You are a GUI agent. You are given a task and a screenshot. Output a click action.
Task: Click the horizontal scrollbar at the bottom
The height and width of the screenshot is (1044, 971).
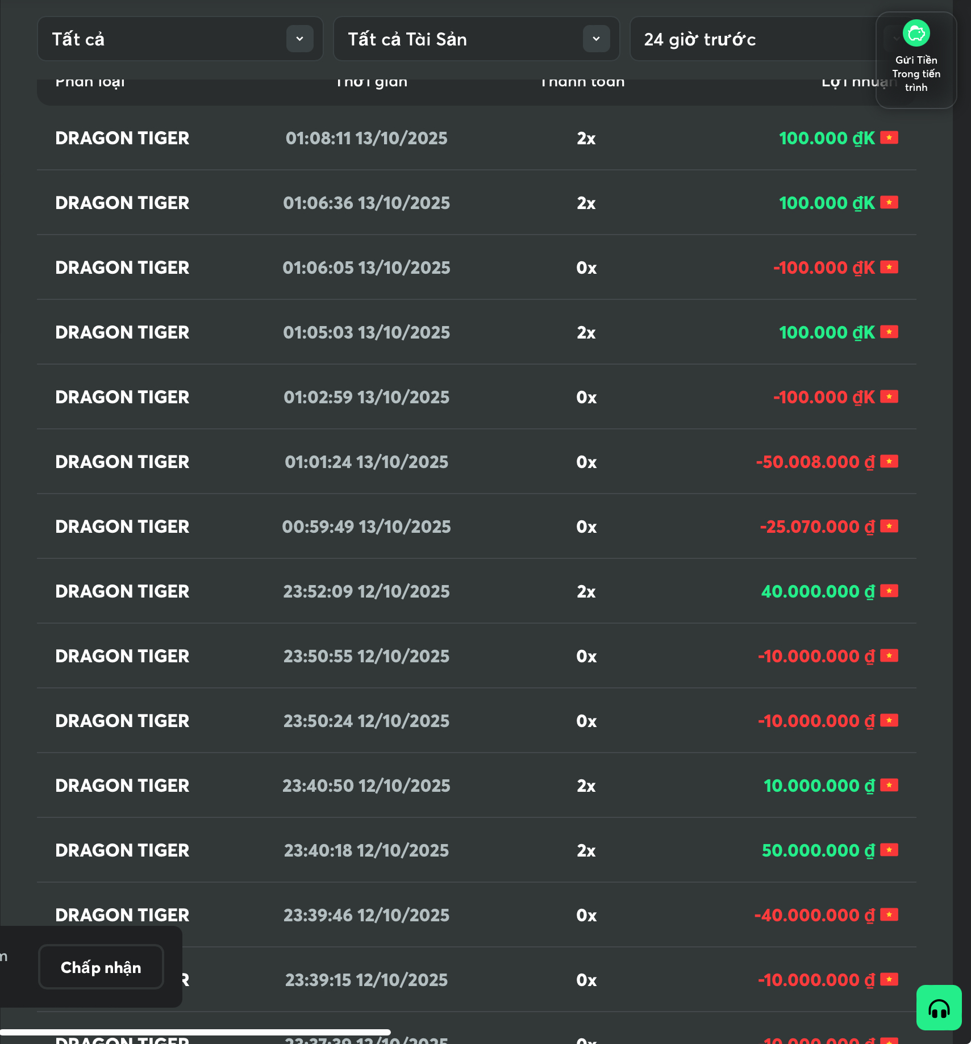click(x=195, y=1032)
